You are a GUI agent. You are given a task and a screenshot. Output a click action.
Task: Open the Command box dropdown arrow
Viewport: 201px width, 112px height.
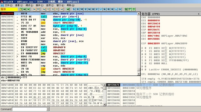click(x=48, y=109)
